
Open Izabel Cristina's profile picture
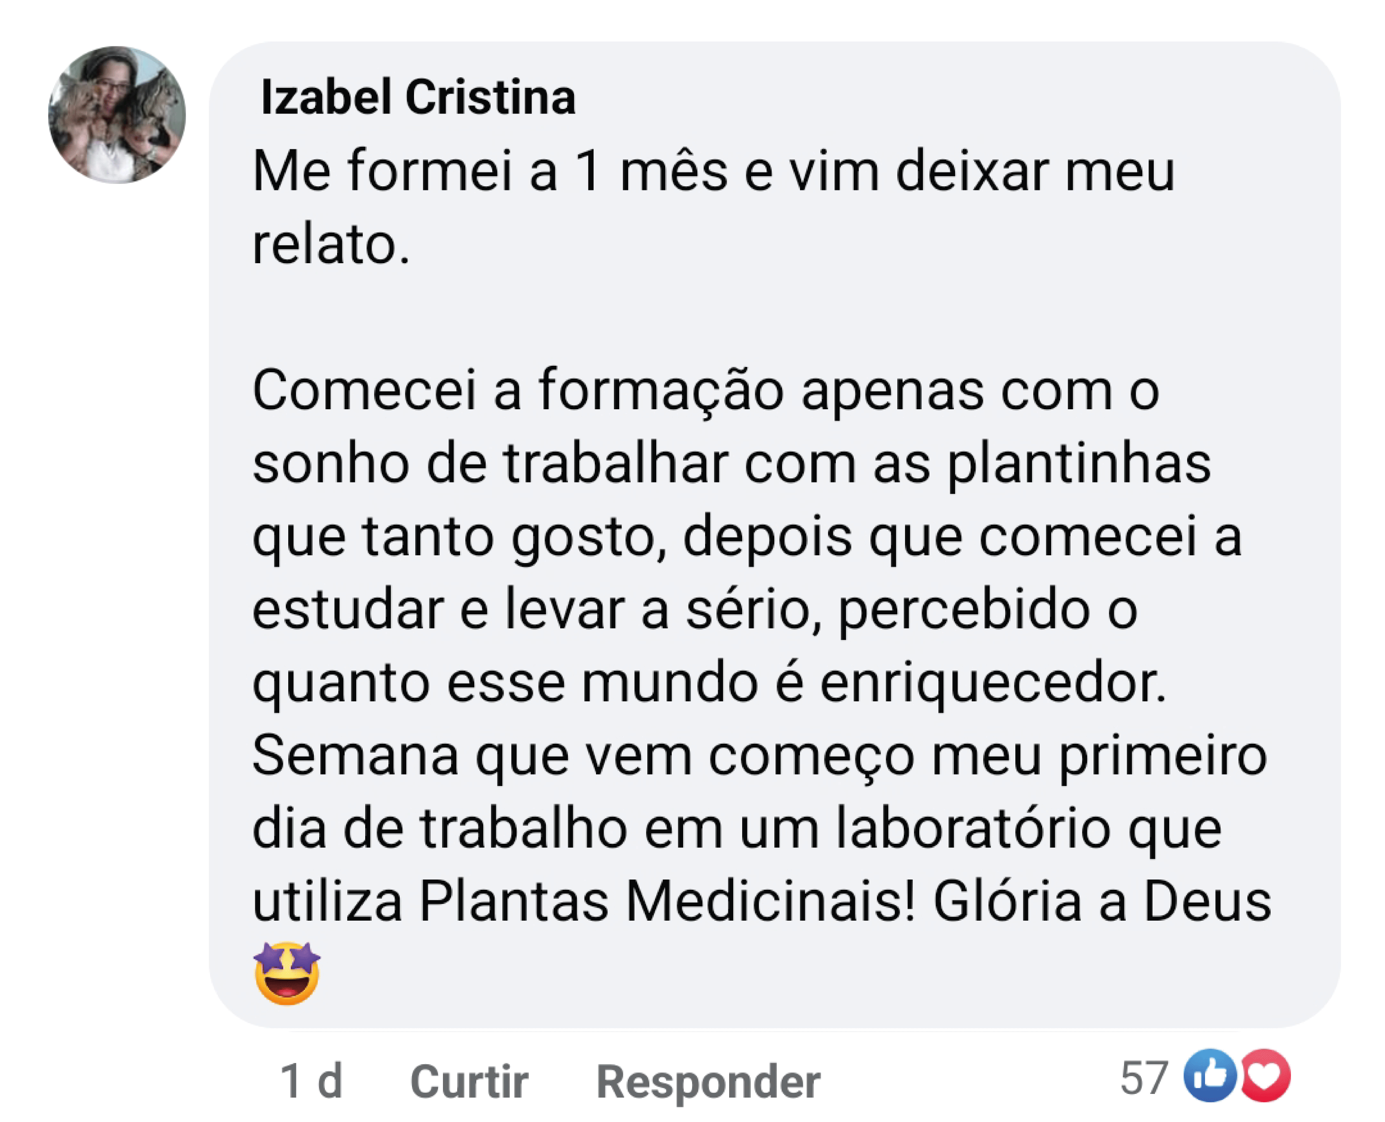click(x=117, y=115)
